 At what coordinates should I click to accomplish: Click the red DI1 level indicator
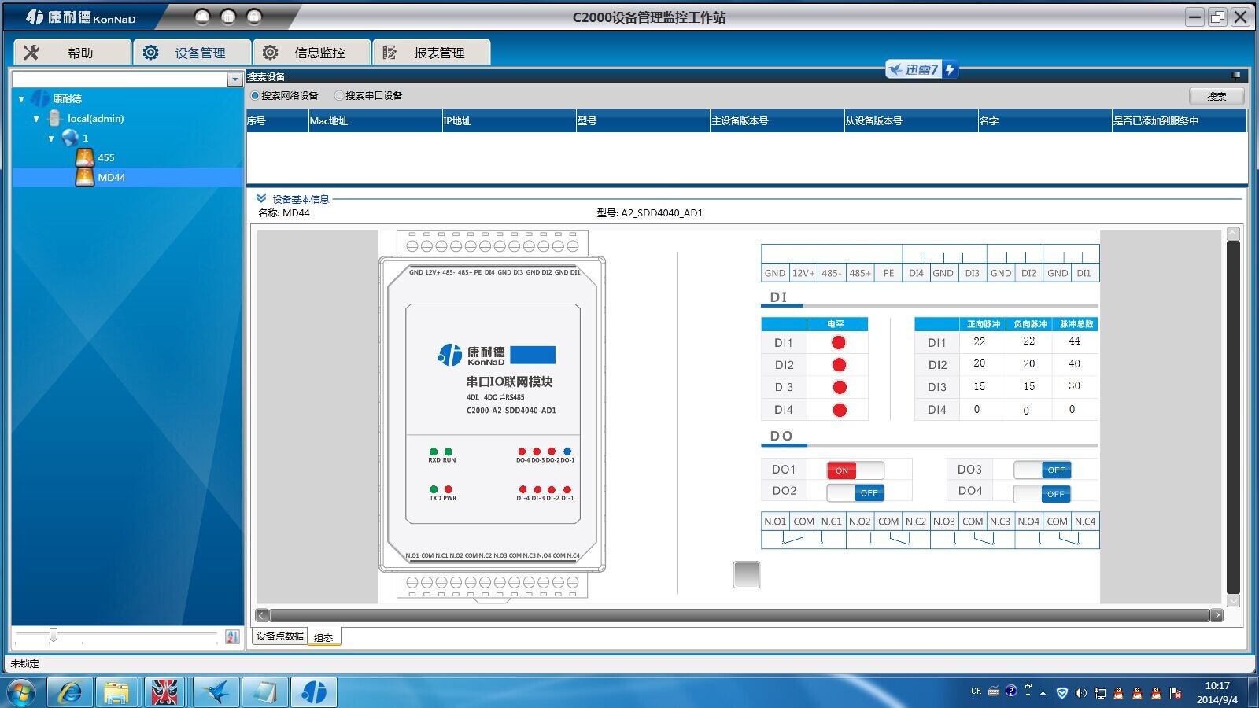838,343
